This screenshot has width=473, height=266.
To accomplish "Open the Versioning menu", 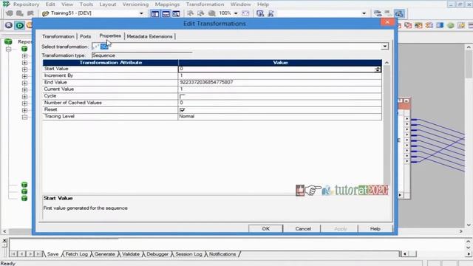I will [135, 4].
